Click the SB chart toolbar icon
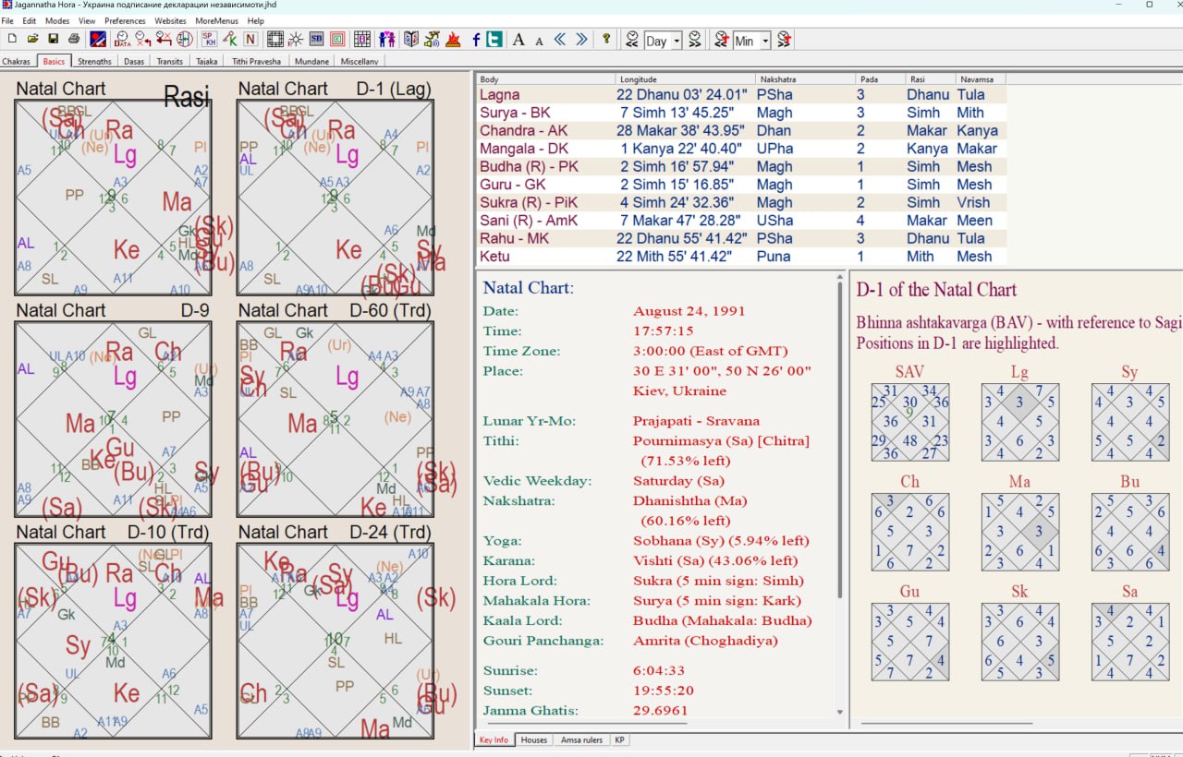The height and width of the screenshot is (757, 1183). click(317, 40)
